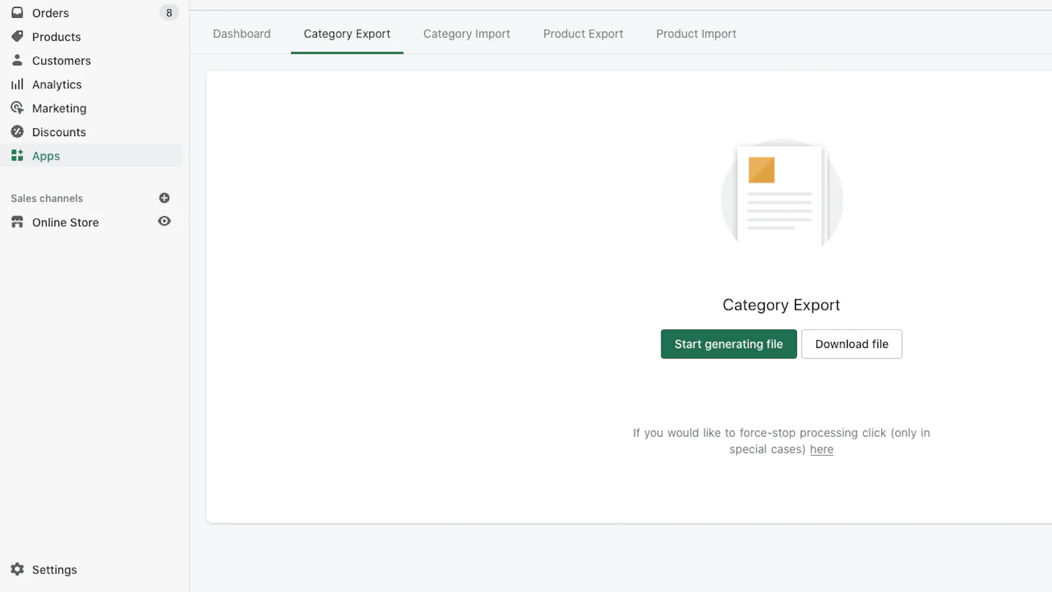Click the Download file button
The height and width of the screenshot is (592, 1052).
pyautogui.click(x=851, y=344)
